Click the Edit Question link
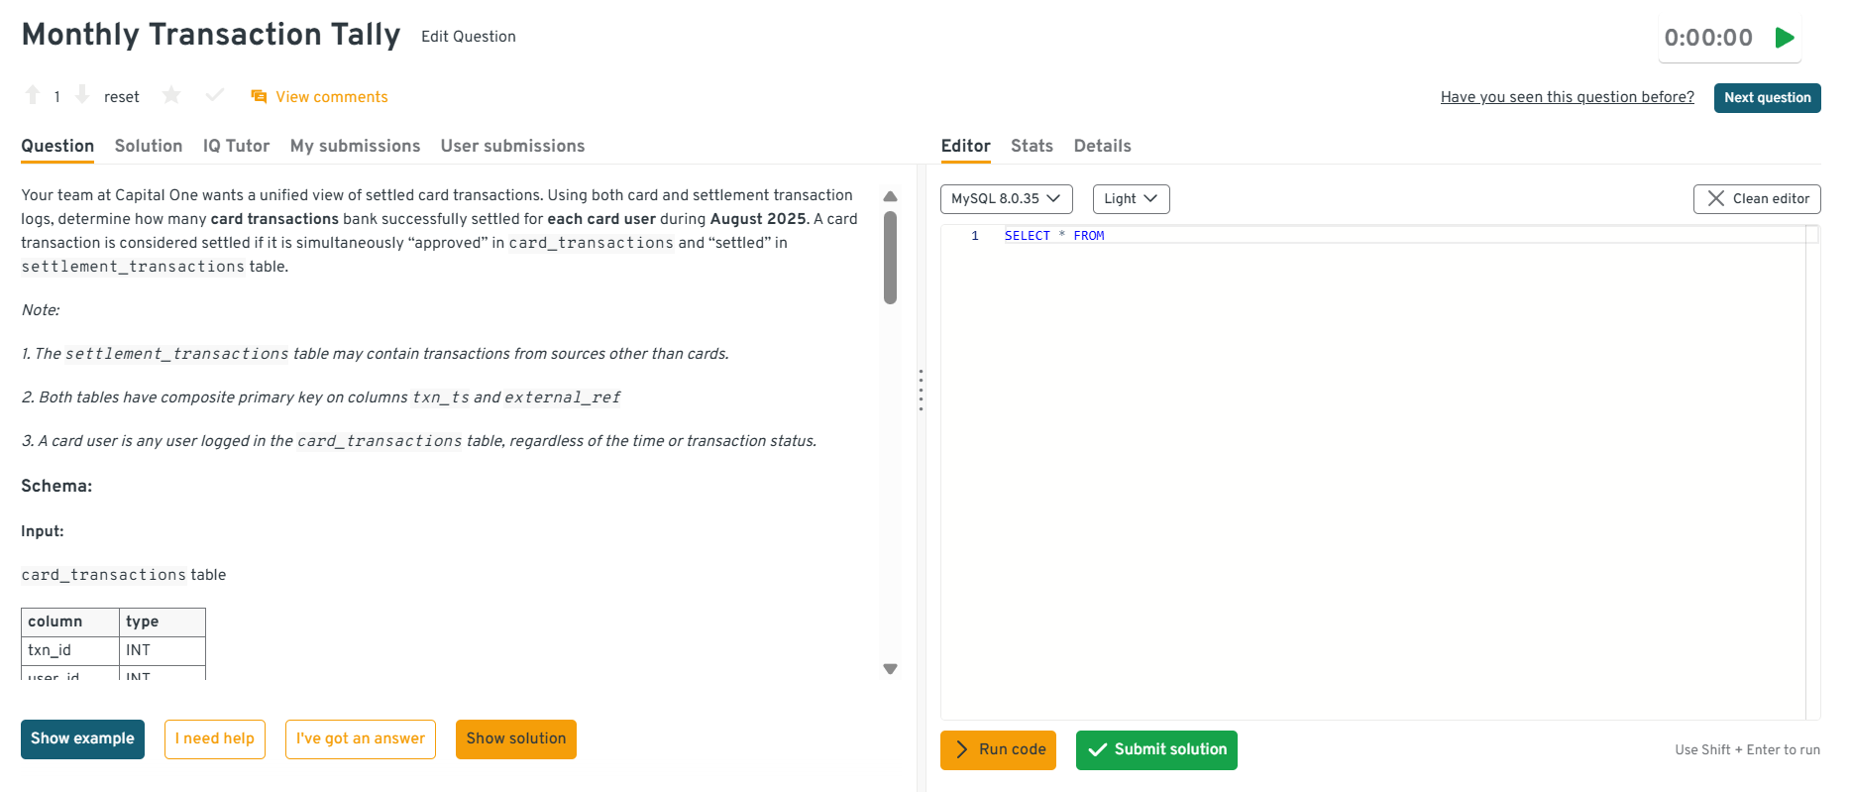The height and width of the screenshot is (792, 1850). [x=468, y=37]
